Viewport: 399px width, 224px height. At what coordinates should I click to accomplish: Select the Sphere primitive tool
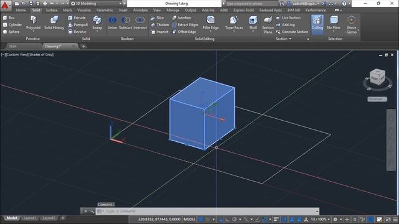click(x=11, y=32)
